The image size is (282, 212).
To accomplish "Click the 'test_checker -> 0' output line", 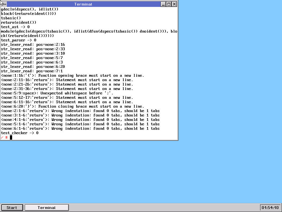I will coord(20,133).
